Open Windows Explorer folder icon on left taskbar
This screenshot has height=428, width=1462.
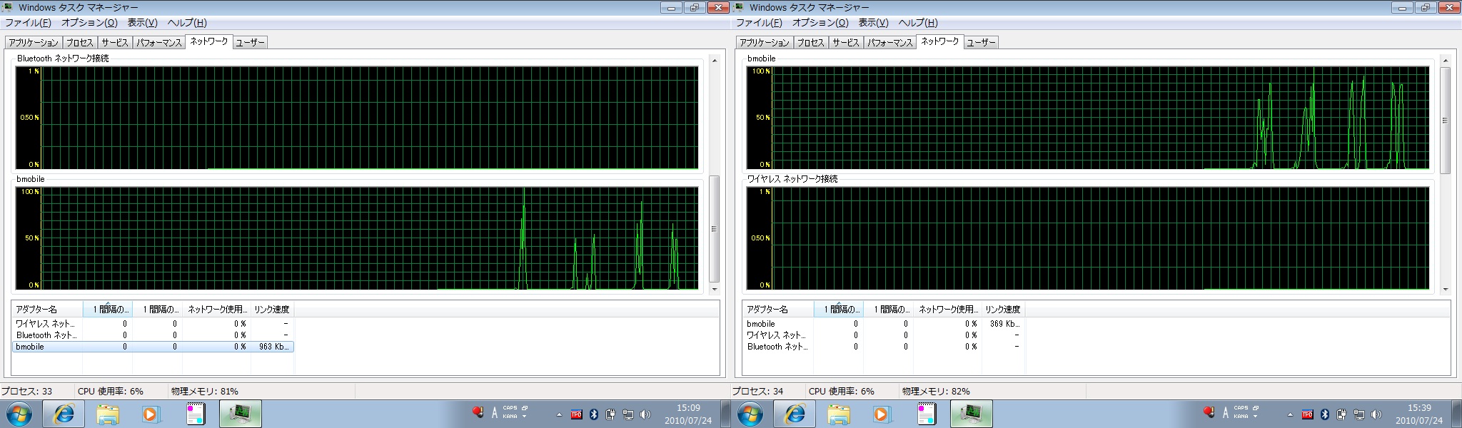[108, 414]
